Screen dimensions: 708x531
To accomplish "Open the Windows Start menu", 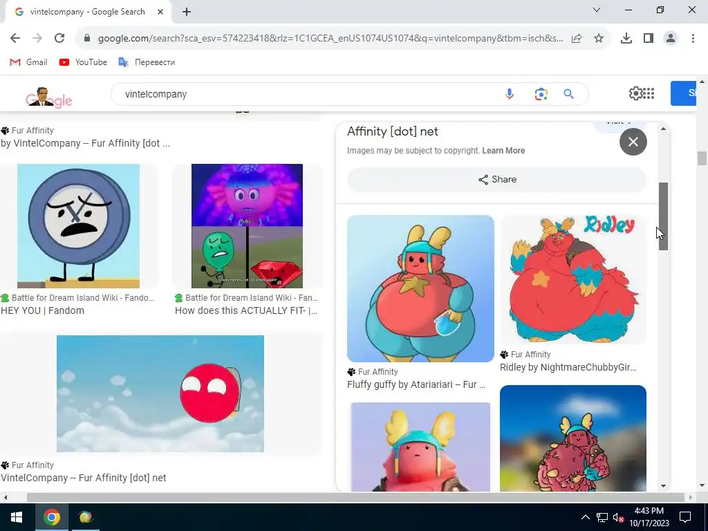I will click(x=17, y=517).
